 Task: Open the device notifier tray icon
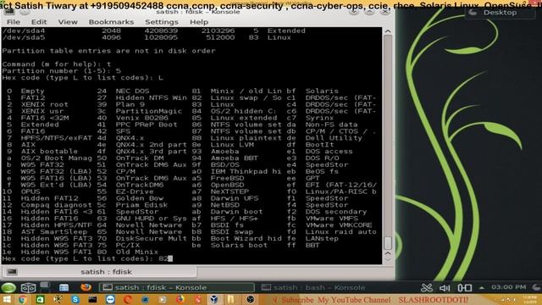coord(465,287)
